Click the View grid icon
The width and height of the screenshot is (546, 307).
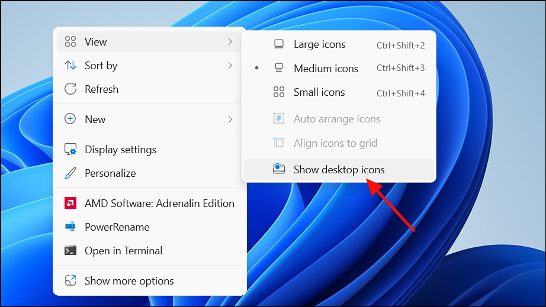[70, 42]
